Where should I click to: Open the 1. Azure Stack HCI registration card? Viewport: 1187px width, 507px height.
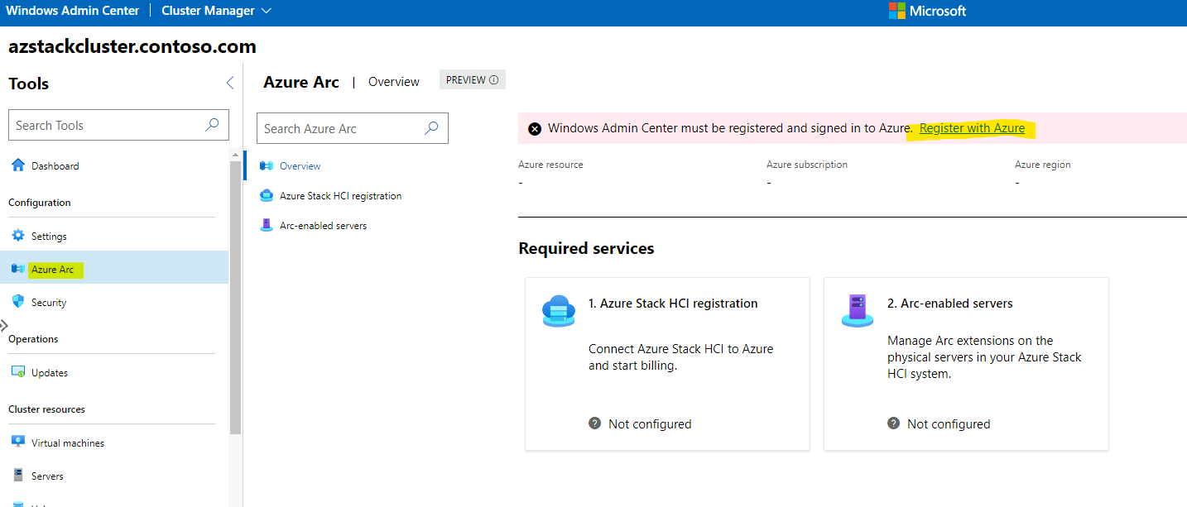[x=667, y=364]
